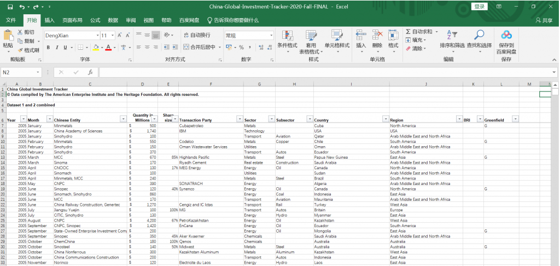Open the Country column filter dropdown
Screen dimensions: 560x266
click(x=386, y=119)
